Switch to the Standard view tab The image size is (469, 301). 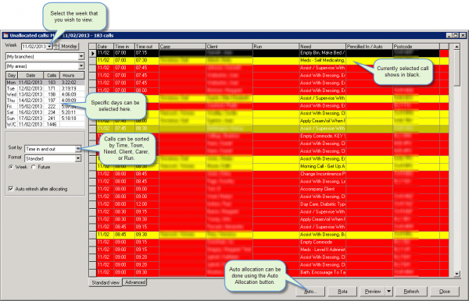pos(106,282)
